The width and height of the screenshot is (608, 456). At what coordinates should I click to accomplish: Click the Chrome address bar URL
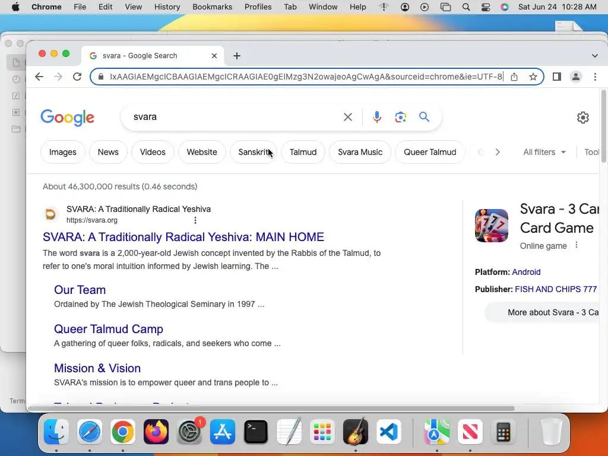click(306, 77)
